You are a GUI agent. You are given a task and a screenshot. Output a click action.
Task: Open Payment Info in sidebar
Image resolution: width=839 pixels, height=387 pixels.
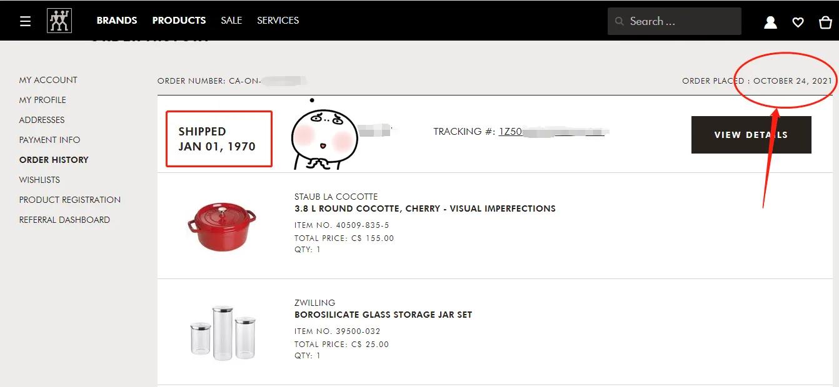pos(49,140)
